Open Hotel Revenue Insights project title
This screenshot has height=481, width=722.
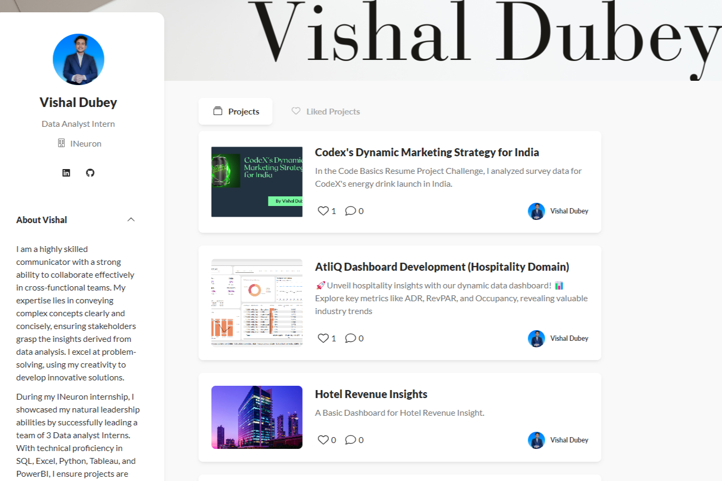371,394
